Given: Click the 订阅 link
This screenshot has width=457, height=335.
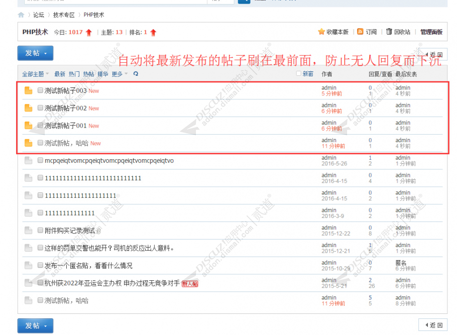Looking at the screenshot, I should click(371, 32).
